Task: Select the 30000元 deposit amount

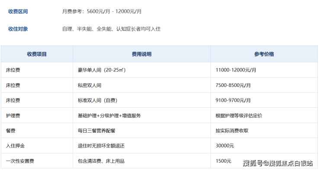Action: (225, 146)
